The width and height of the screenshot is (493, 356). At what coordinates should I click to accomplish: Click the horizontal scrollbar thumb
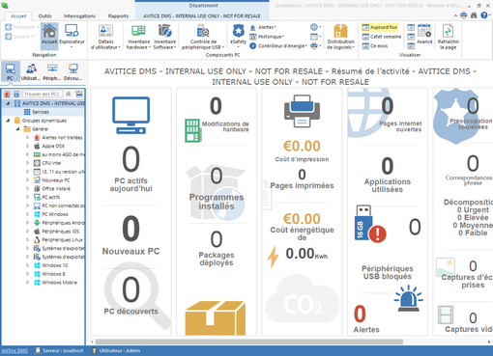point(249,342)
